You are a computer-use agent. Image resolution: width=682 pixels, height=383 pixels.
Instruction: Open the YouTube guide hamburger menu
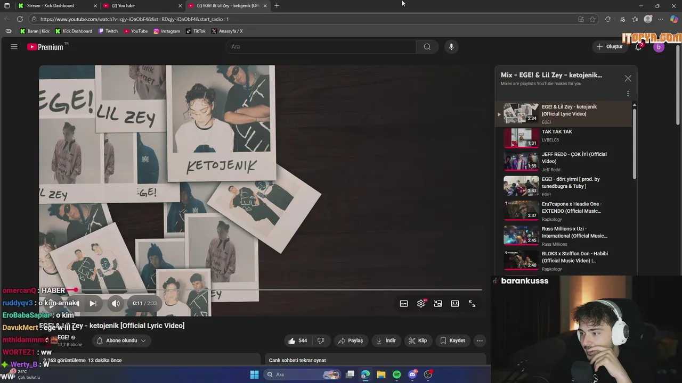(14, 47)
